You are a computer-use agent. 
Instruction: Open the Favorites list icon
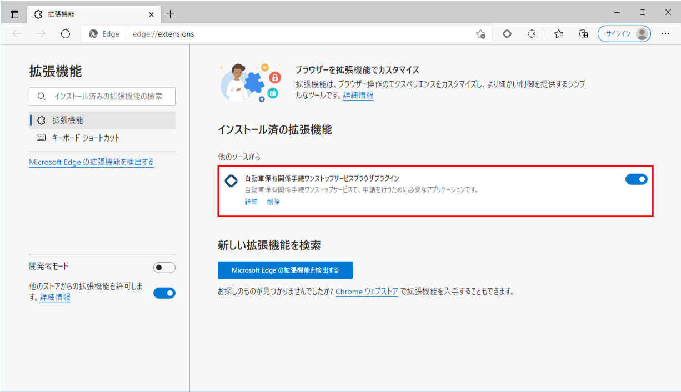559,34
